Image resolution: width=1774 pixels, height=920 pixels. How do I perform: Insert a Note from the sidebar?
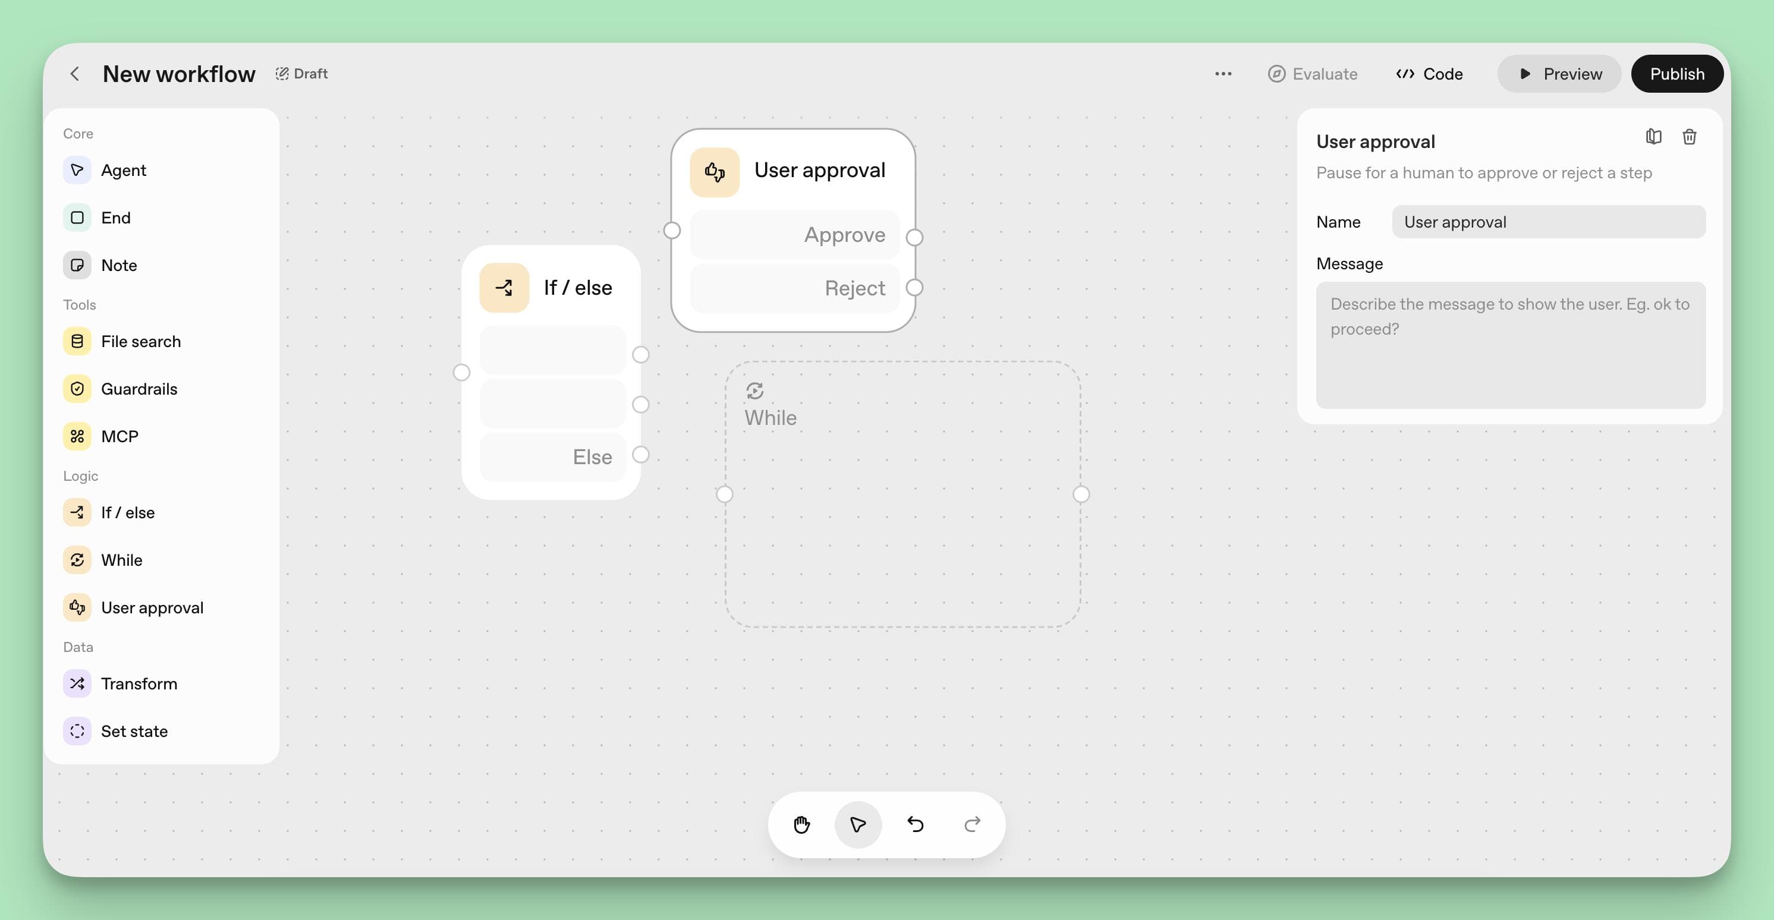point(118,264)
